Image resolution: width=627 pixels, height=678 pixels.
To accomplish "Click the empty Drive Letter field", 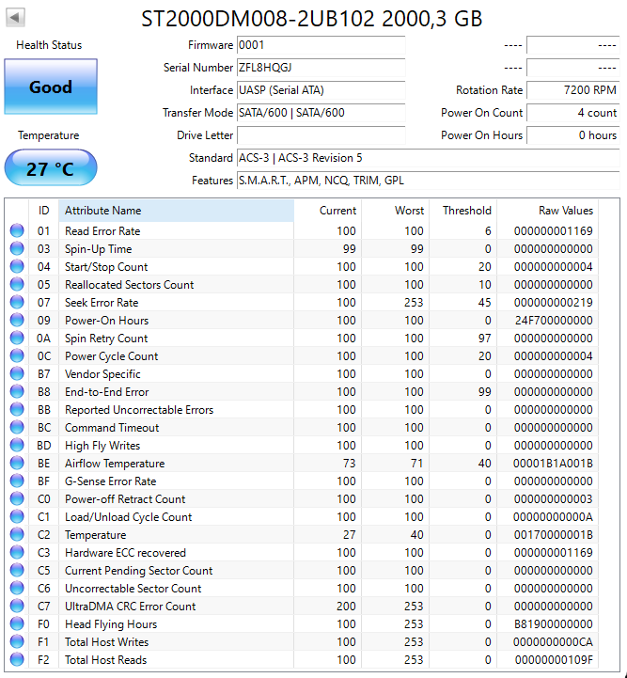I will pyautogui.click(x=321, y=135).
